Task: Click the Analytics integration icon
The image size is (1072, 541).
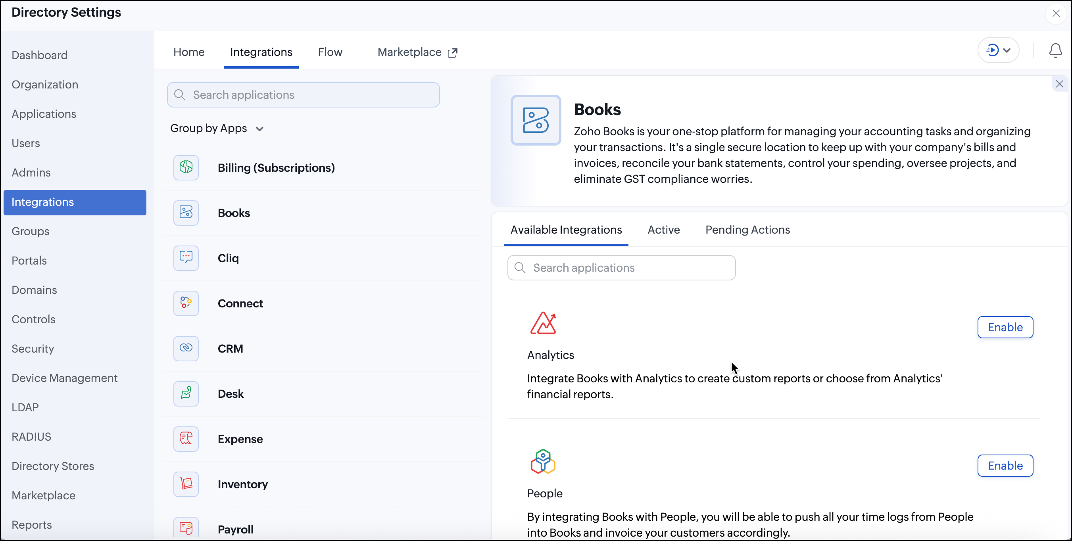Action: [543, 323]
